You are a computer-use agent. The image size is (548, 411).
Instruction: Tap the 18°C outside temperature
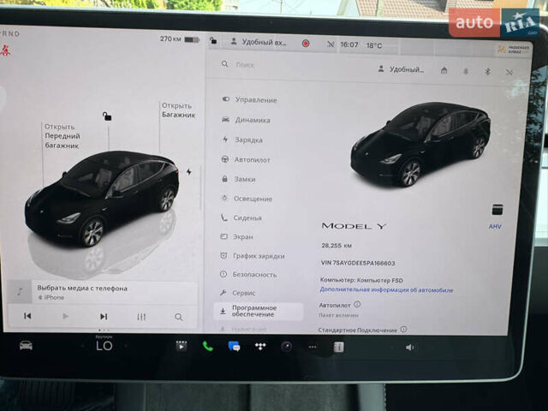[x=374, y=45]
